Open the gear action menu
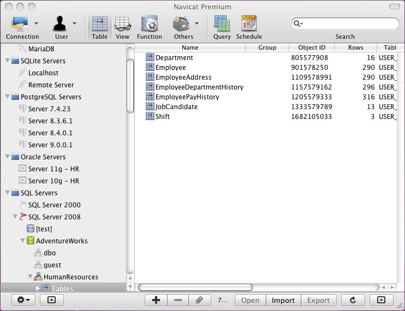Screen dimensions: 405x311 click(x=23, y=300)
